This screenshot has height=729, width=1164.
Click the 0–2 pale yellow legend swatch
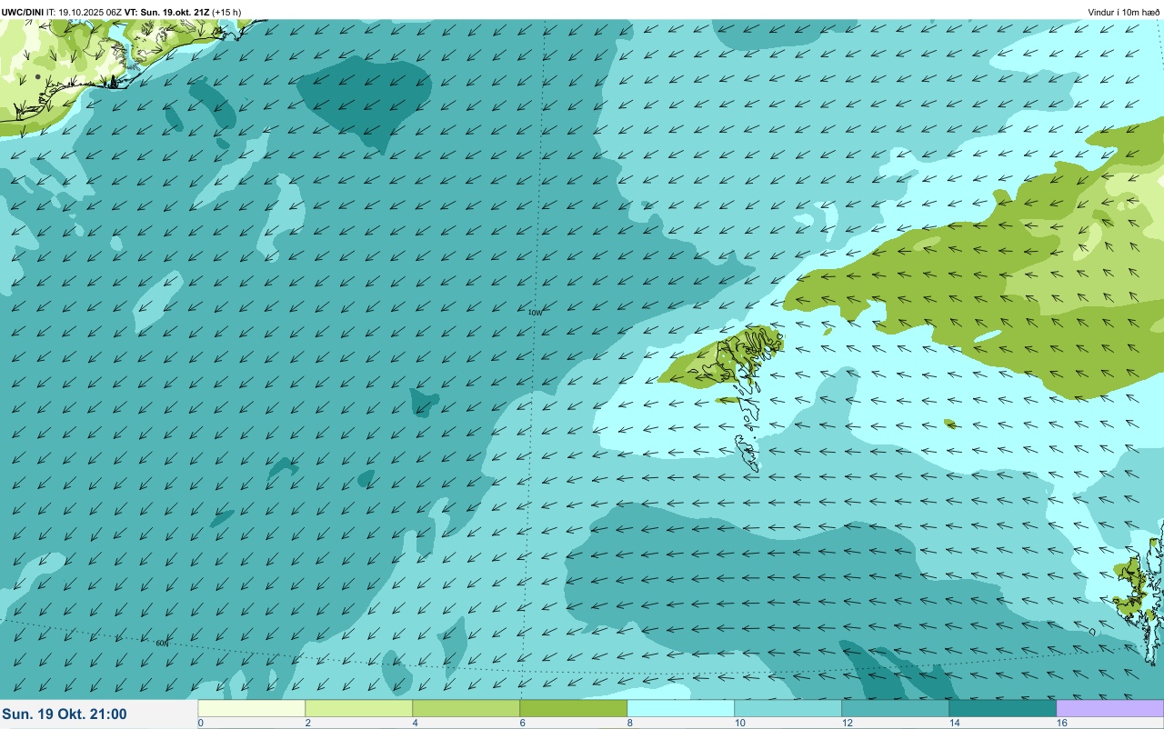coord(252,708)
